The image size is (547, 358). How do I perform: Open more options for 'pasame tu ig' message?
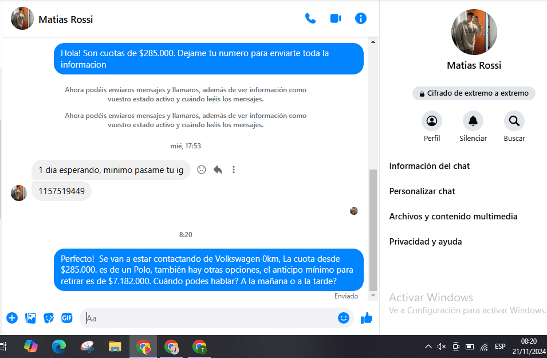click(233, 170)
